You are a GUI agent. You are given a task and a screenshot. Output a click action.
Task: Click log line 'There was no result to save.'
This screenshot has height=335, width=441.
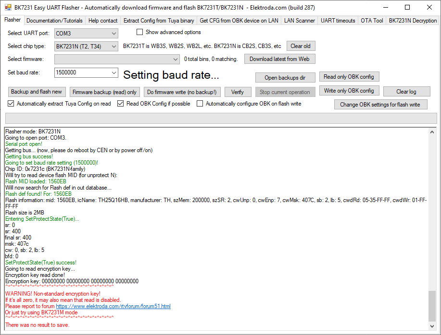tap(38, 325)
